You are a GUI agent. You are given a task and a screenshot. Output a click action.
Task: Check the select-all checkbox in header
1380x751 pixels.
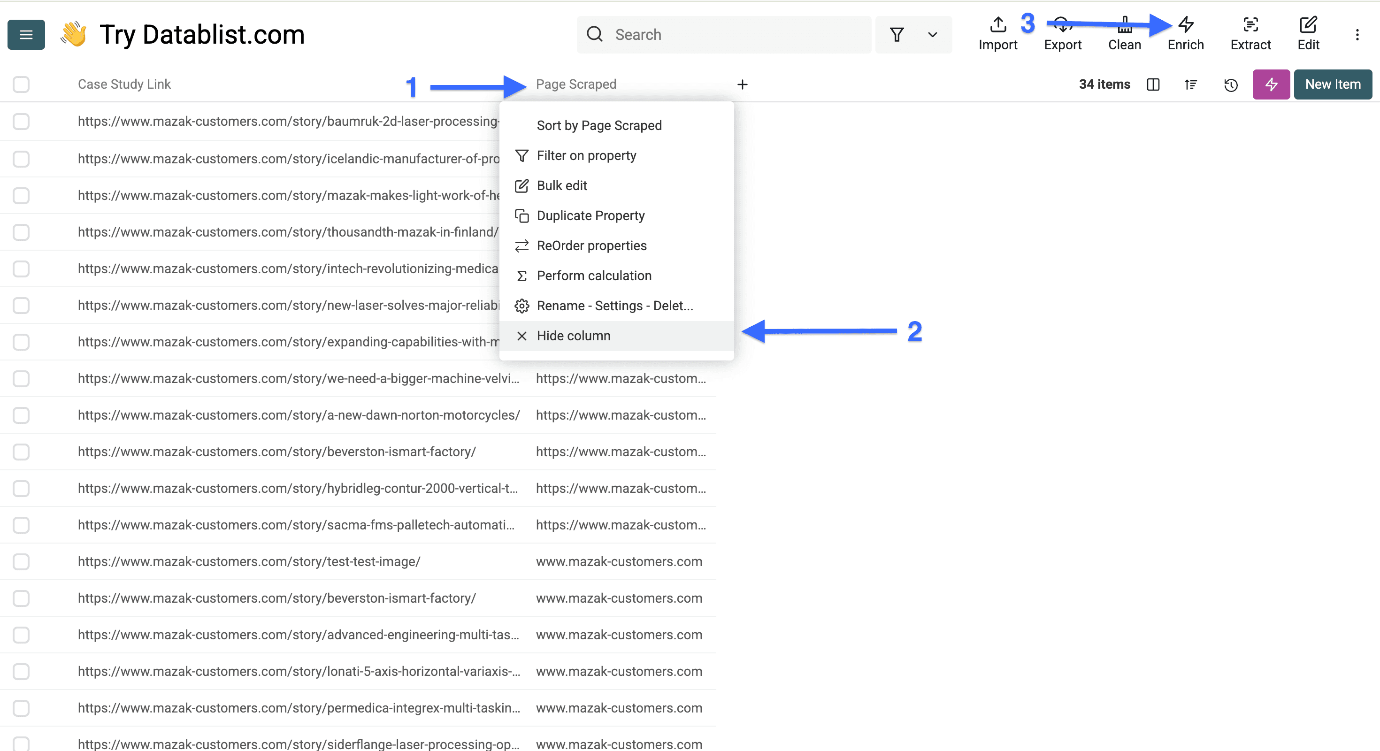click(21, 84)
